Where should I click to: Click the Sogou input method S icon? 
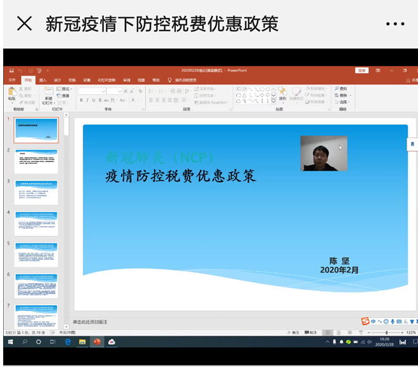point(365,322)
